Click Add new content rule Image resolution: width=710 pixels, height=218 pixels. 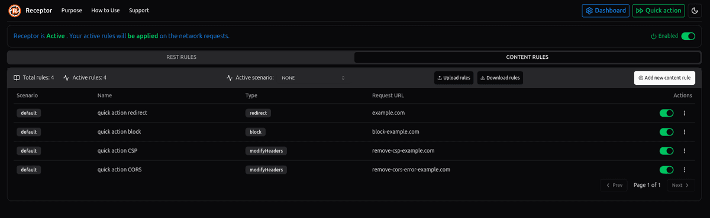tap(664, 78)
